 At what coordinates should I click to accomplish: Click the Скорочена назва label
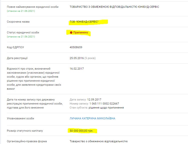pyautogui.click(x=18, y=22)
